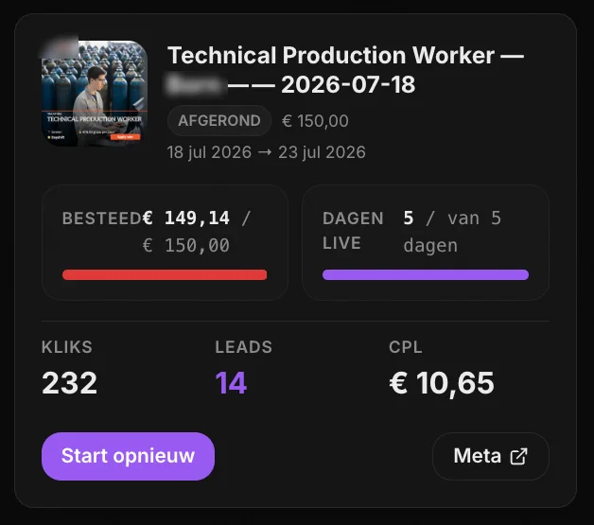Open the DAGEN LIVE card
Image resolution: width=594 pixels, height=525 pixels.
426,242
